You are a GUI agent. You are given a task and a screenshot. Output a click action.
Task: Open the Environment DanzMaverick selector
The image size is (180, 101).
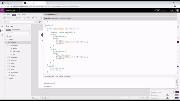[164, 10]
